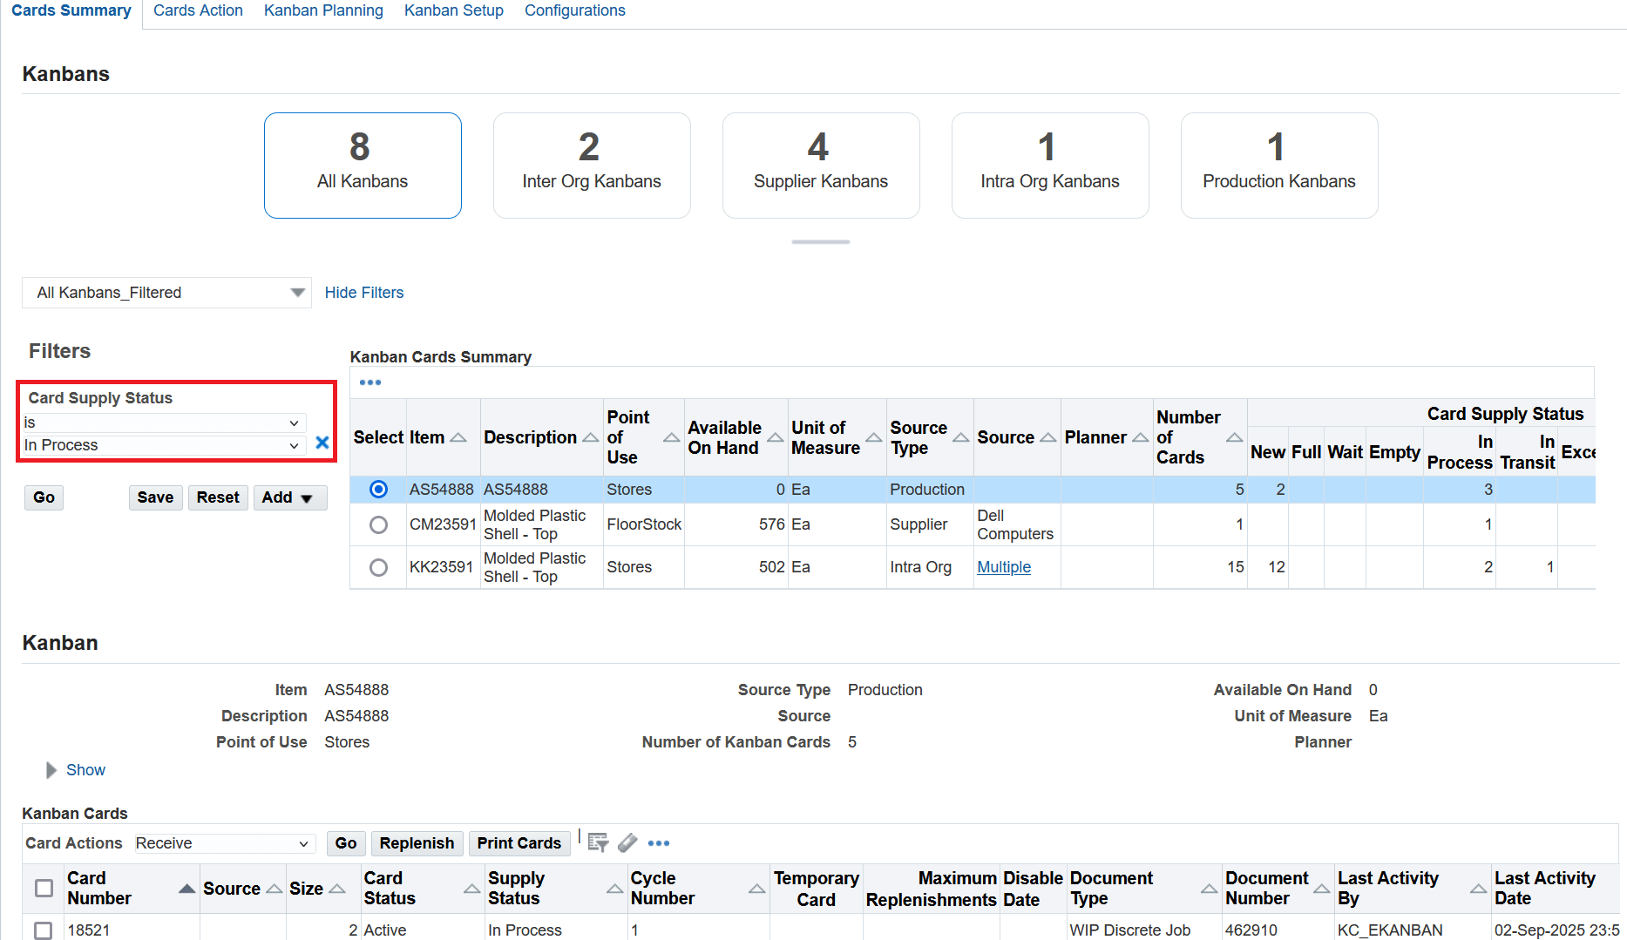The height and width of the screenshot is (940, 1627).
Task: Open the Configurations tab
Action: (574, 10)
